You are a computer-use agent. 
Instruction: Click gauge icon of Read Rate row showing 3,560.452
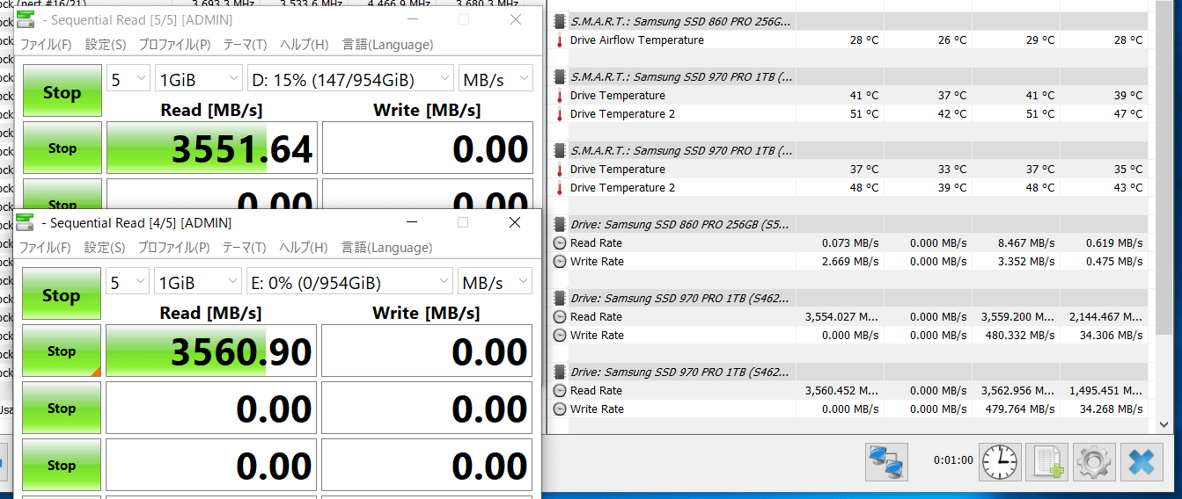[560, 391]
